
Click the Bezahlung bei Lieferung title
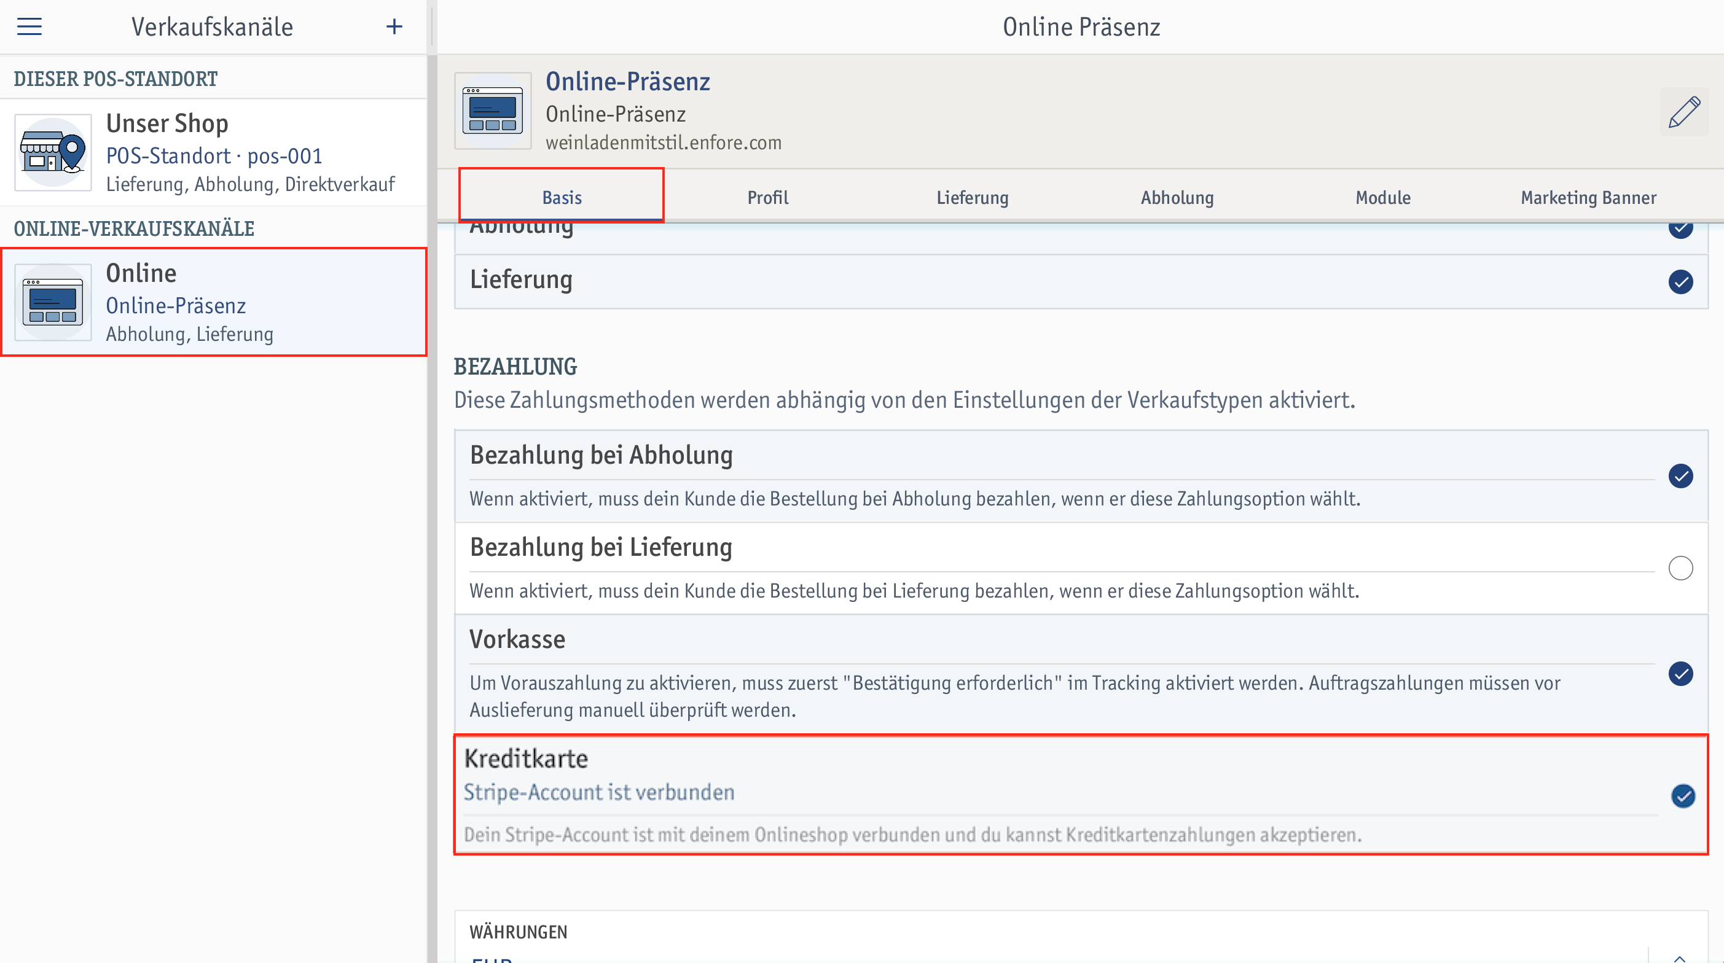[x=600, y=547]
